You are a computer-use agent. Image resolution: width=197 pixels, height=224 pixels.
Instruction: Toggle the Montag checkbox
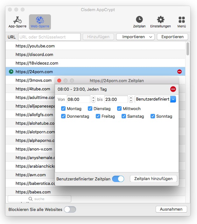pyautogui.click(x=63, y=108)
